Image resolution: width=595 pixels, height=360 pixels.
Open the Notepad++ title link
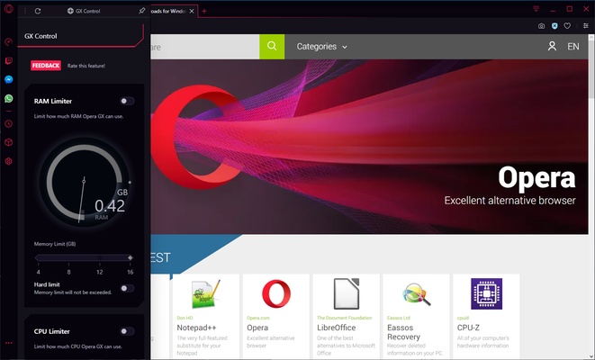(196, 328)
